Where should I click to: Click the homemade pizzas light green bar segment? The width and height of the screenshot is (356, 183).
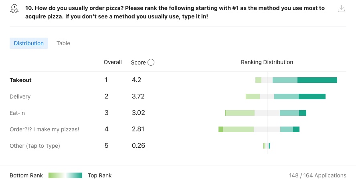(x=238, y=129)
